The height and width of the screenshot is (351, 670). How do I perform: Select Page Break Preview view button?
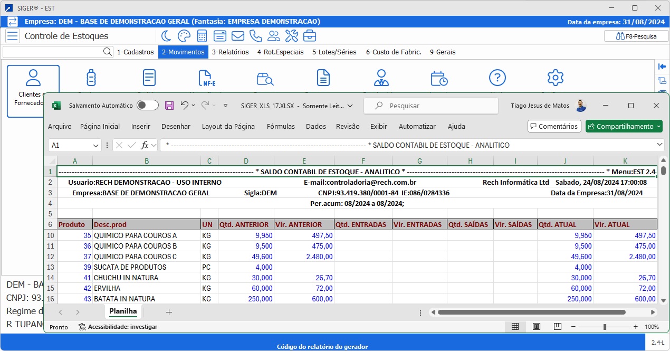(557, 327)
